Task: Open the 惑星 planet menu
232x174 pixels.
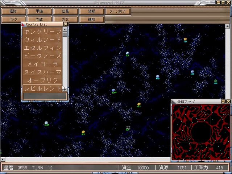Action: click(66, 11)
